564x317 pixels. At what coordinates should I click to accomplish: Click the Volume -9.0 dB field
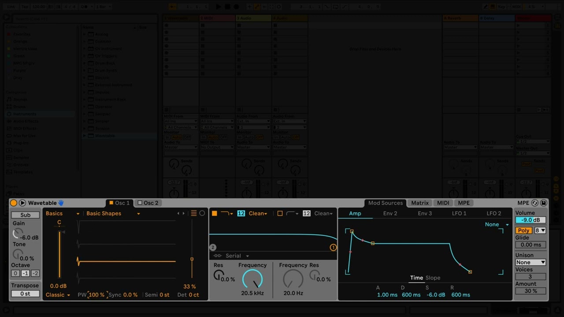[531, 220]
